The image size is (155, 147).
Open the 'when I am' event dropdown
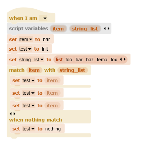click(43, 18)
